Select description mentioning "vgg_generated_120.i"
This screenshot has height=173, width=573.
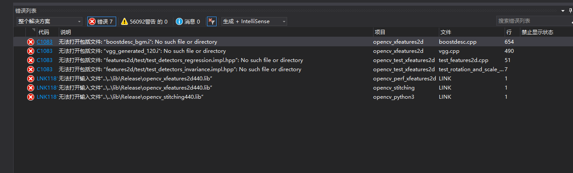click(142, 51)
